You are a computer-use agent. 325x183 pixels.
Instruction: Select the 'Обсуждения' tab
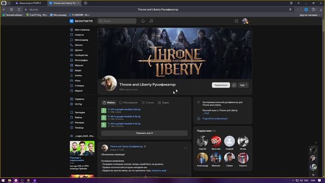point(128,103)
